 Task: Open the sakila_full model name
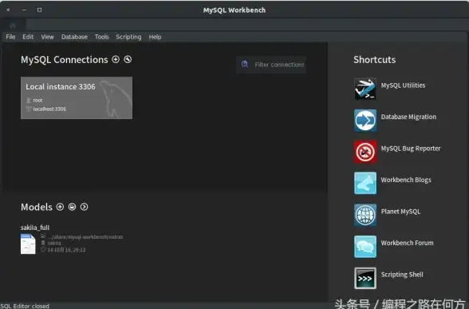point(35,228)
